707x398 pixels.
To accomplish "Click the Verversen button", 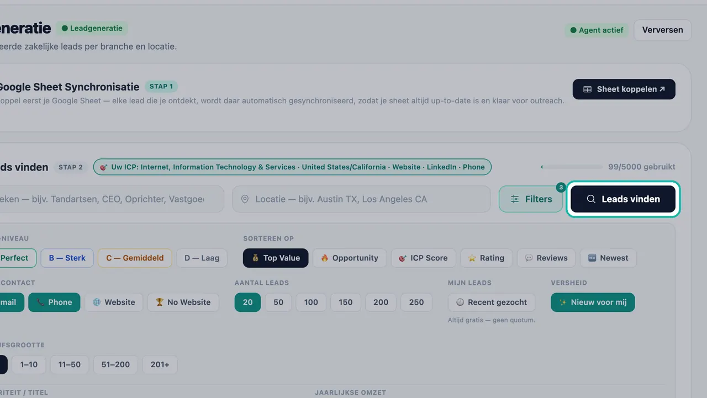I will click(662, 30).
